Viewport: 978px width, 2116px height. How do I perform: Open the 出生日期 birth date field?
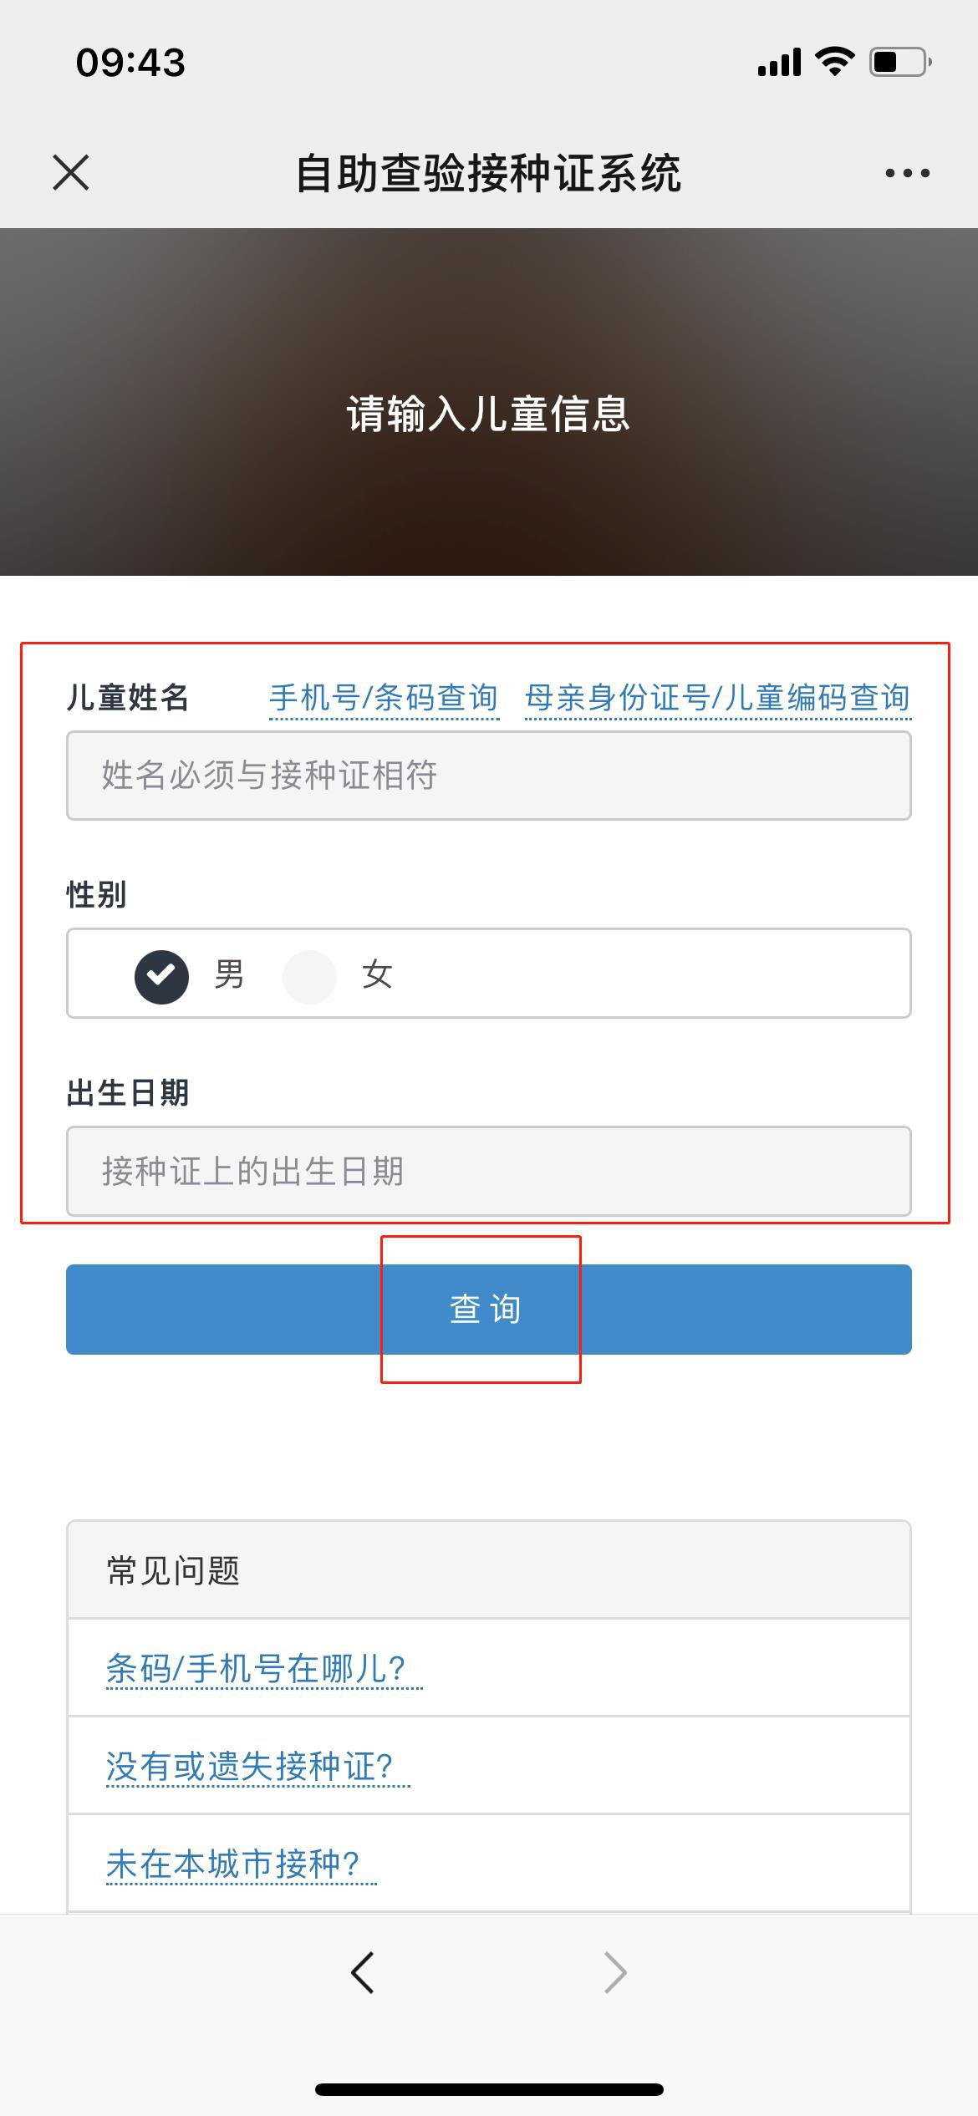tap(489, 1171)
